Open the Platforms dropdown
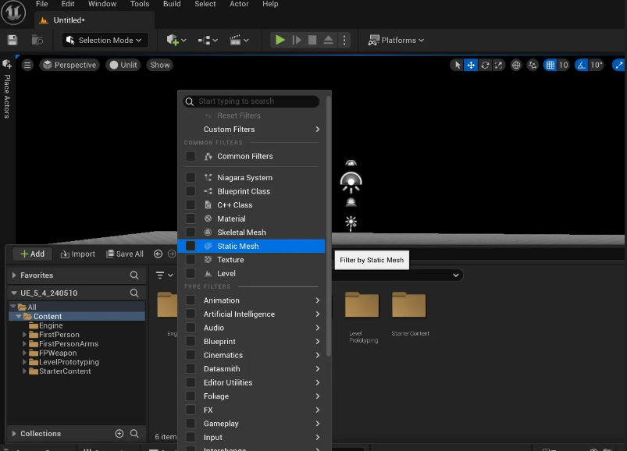 point(396,40)
